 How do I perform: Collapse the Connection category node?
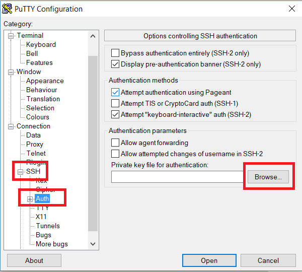click(x=11, y=126)
